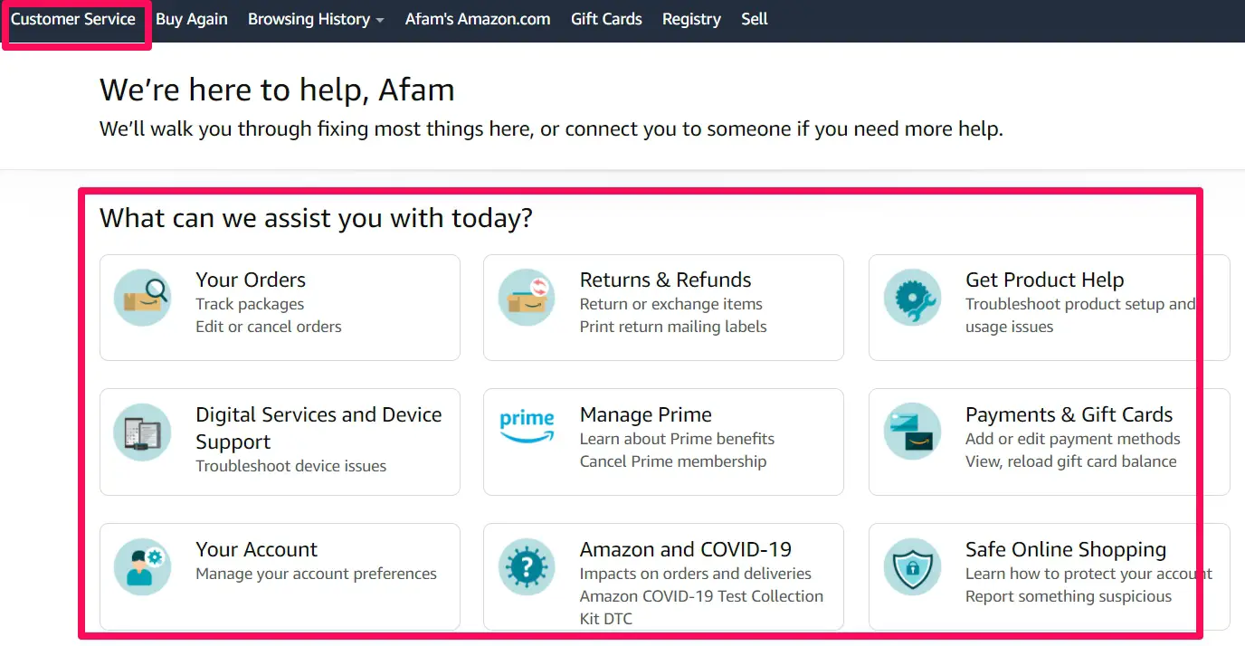Go to Buy Again in navigation
Viewport: 1245px width, 646px height.
tap(192, 19)
